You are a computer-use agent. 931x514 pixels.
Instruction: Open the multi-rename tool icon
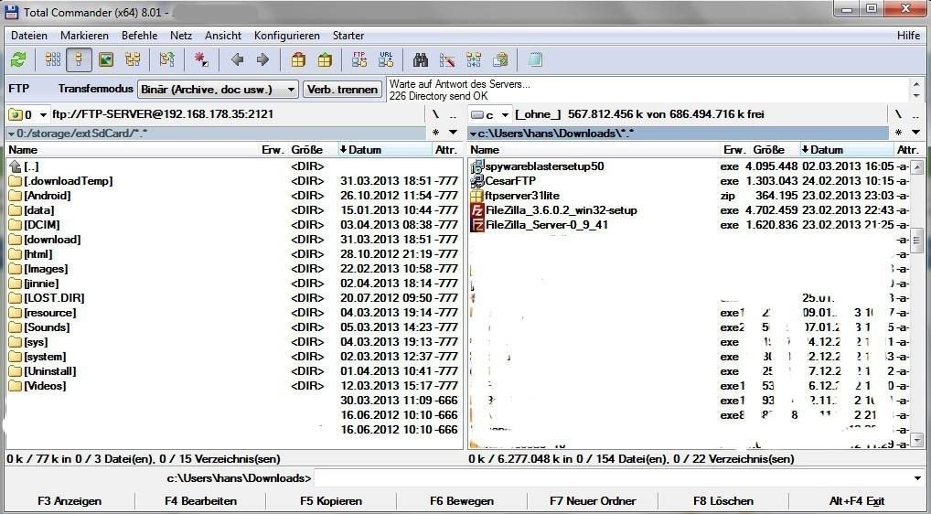[x=447, y=60]
